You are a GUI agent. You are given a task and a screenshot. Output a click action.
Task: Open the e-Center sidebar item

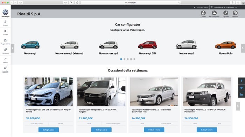click(x=5, y=32)
